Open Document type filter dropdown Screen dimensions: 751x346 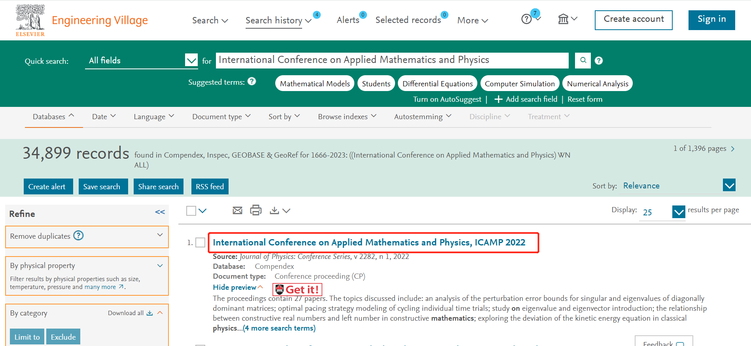(x=221, y=116)
